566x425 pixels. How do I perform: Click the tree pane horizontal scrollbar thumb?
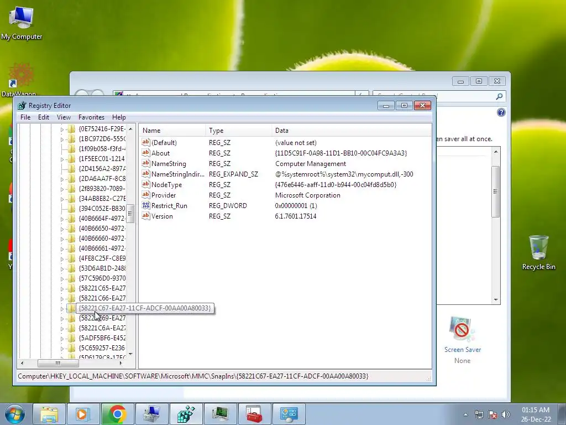[57, 363]
